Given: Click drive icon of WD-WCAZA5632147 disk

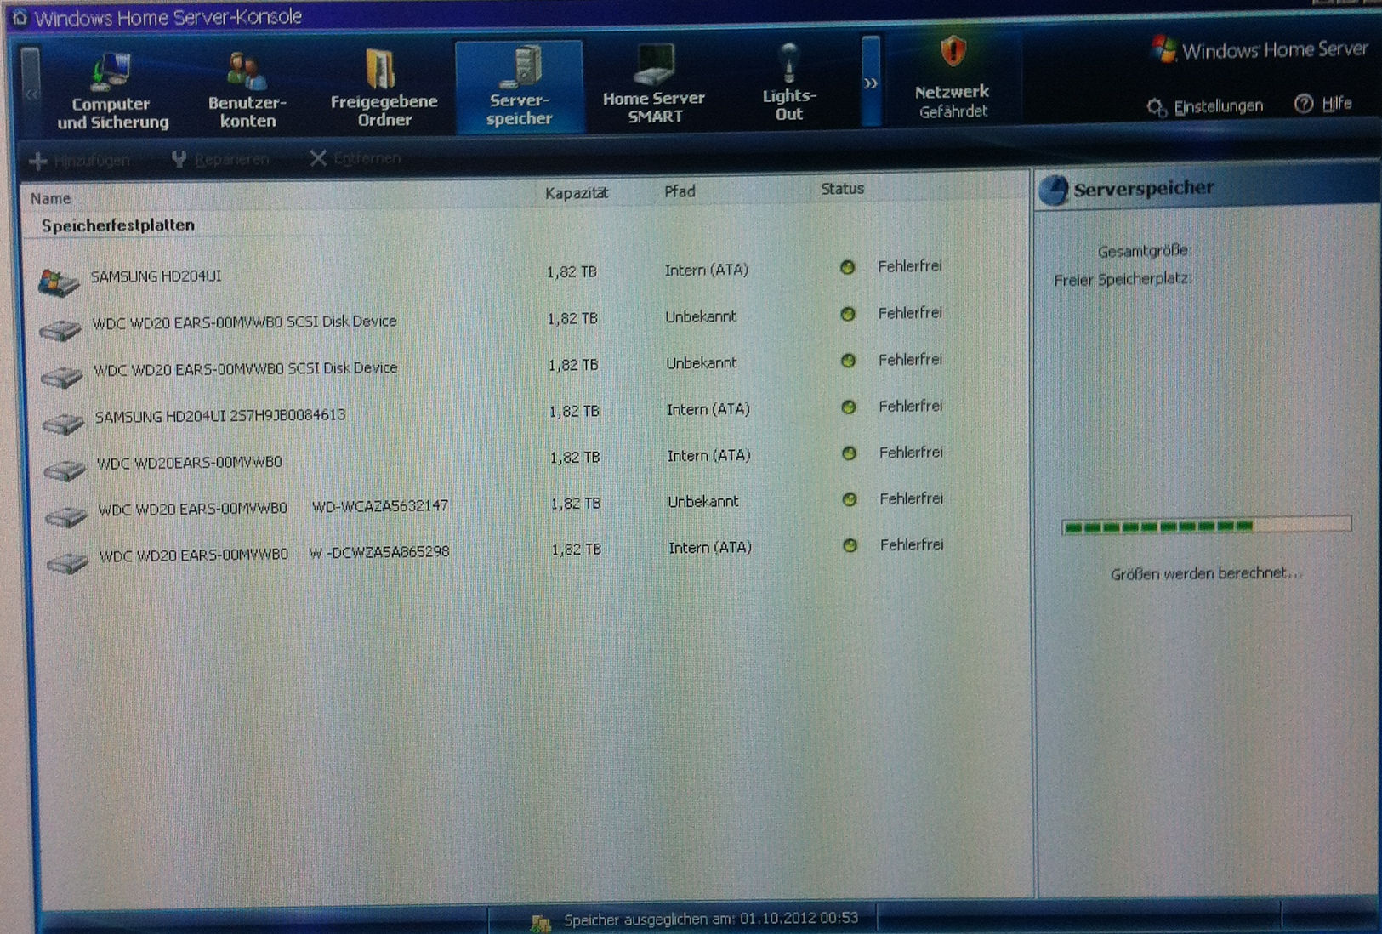Looking at the screenshot, I should click(x=66, y=516).
